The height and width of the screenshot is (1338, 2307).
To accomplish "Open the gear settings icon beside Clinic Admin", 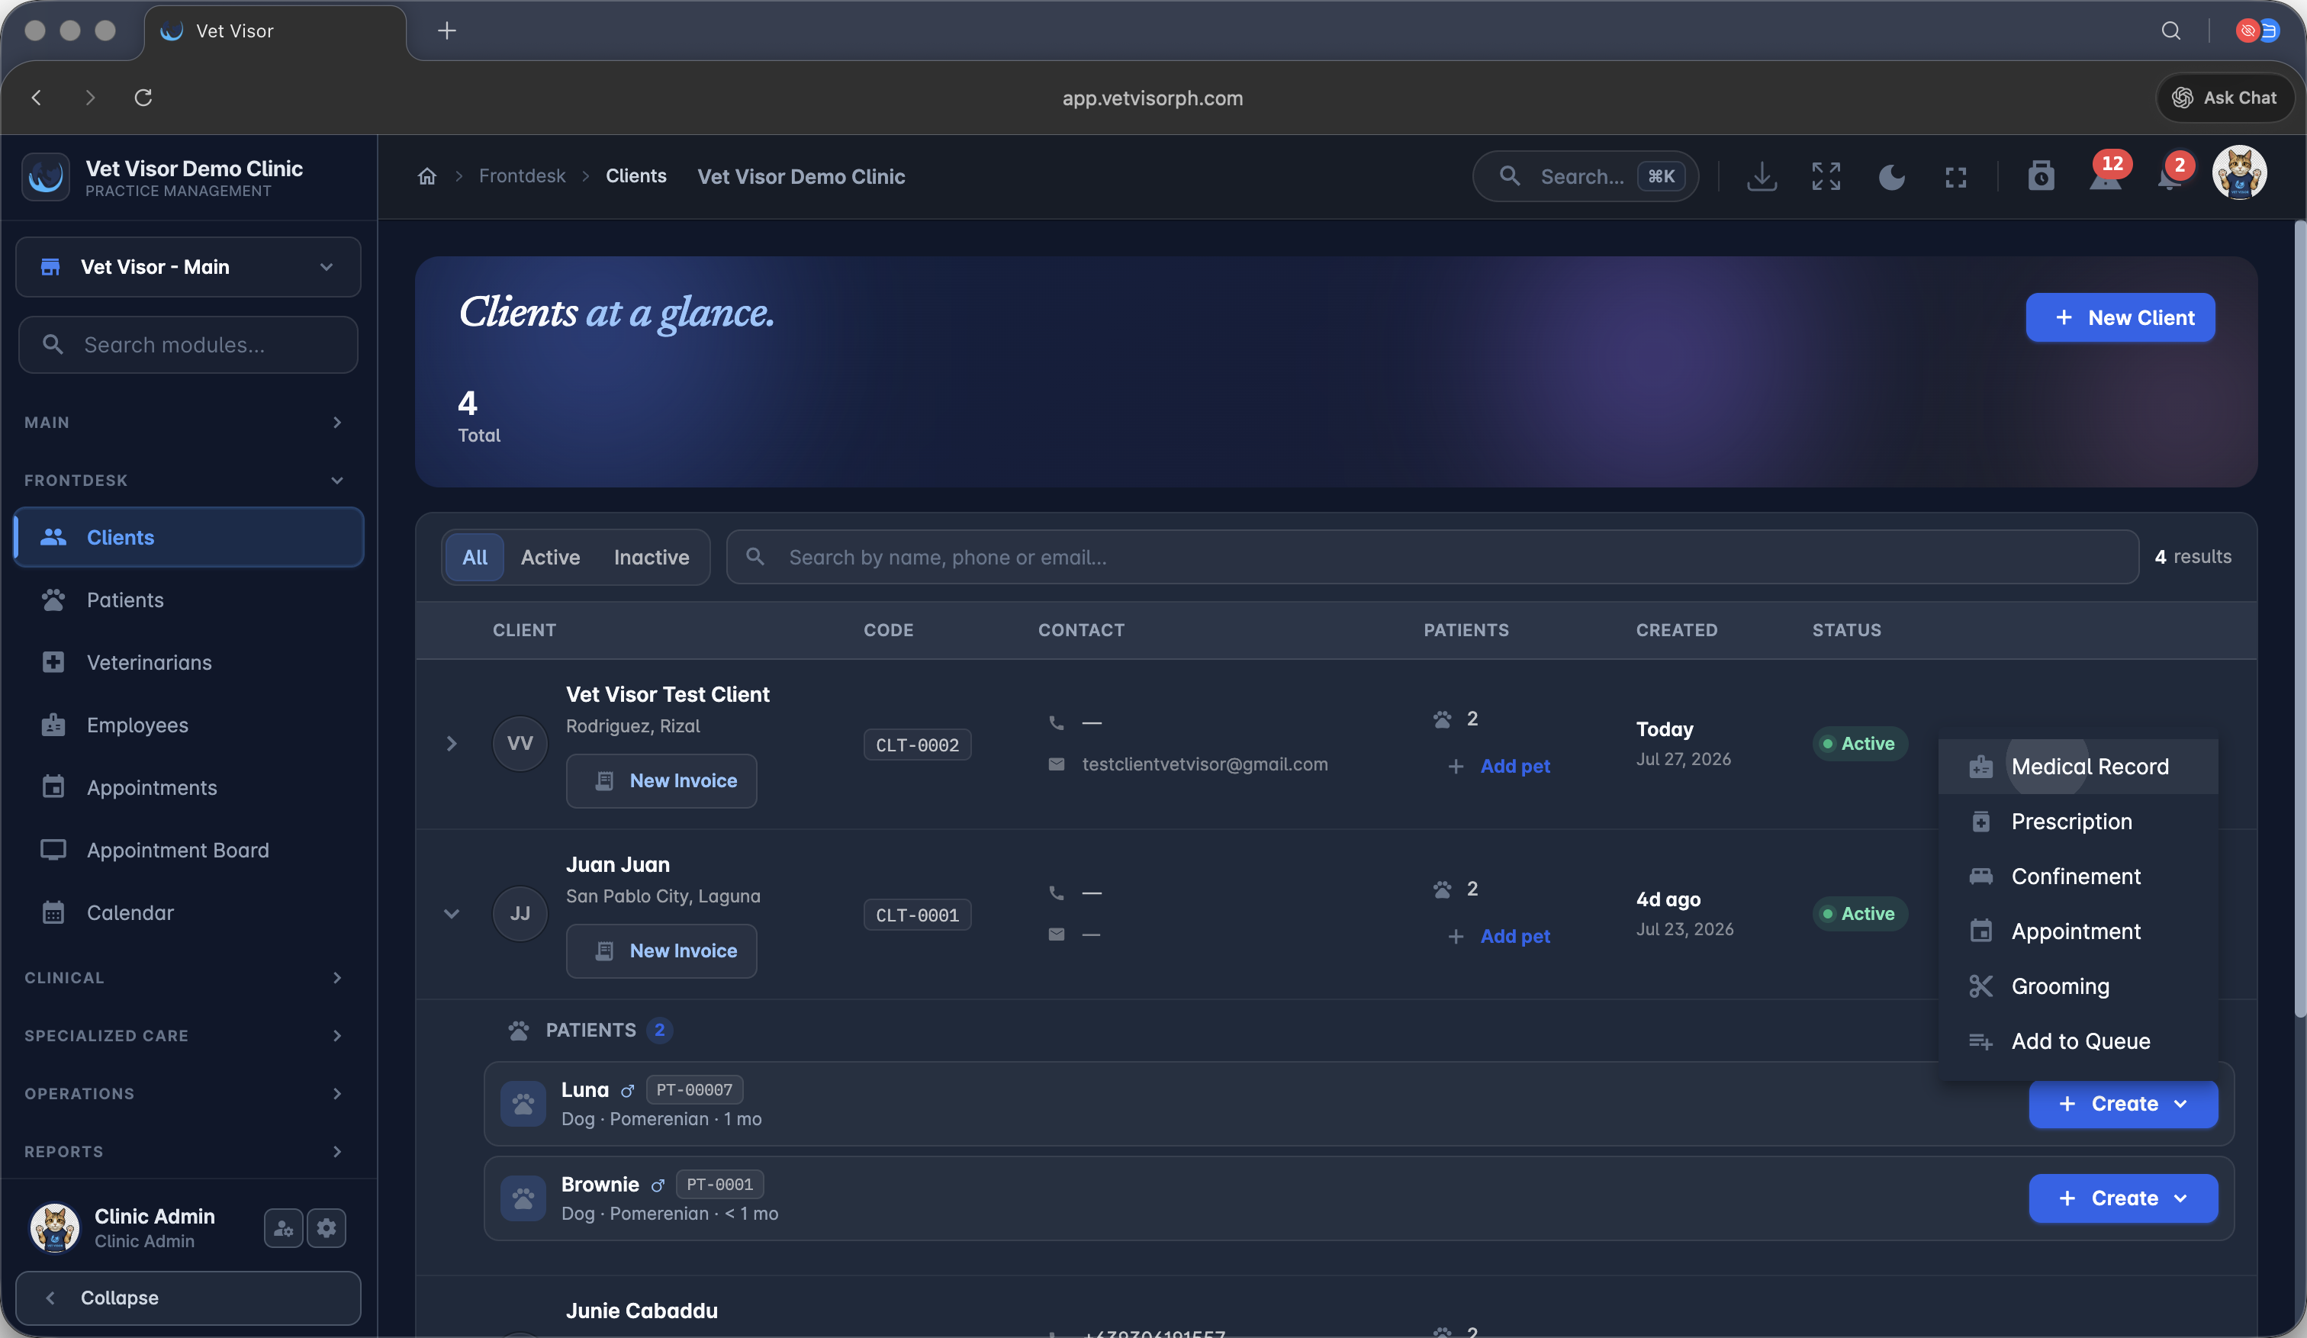I will tap(327, 1228).
